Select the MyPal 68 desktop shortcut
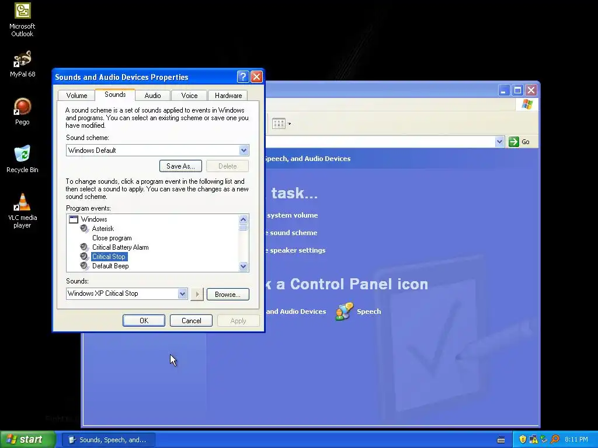 coord(22,64)
